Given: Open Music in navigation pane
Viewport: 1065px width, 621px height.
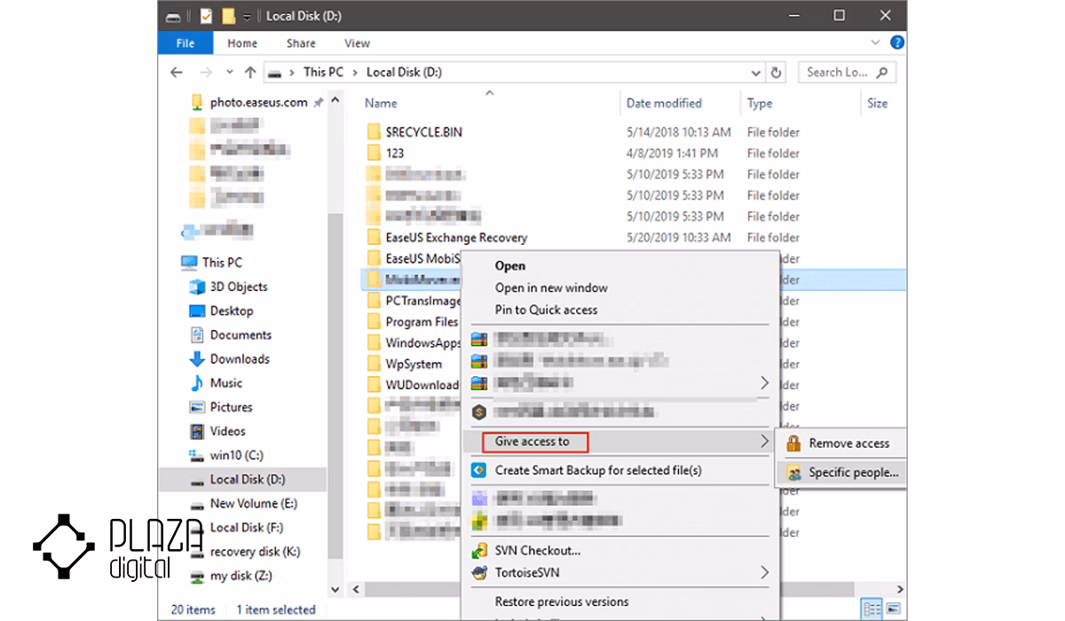Looking at the screenshot, I should [225, 382].
